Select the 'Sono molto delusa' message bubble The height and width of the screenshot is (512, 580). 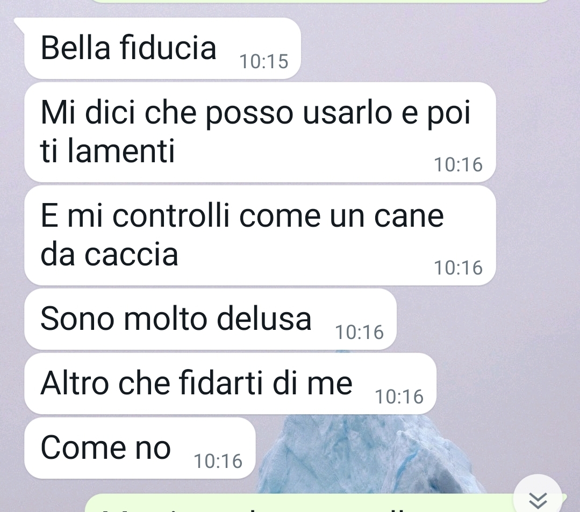pos(211,319)
